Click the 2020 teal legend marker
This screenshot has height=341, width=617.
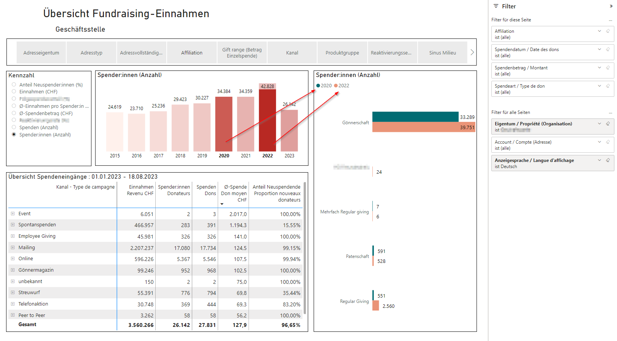(x=318, y=86)
